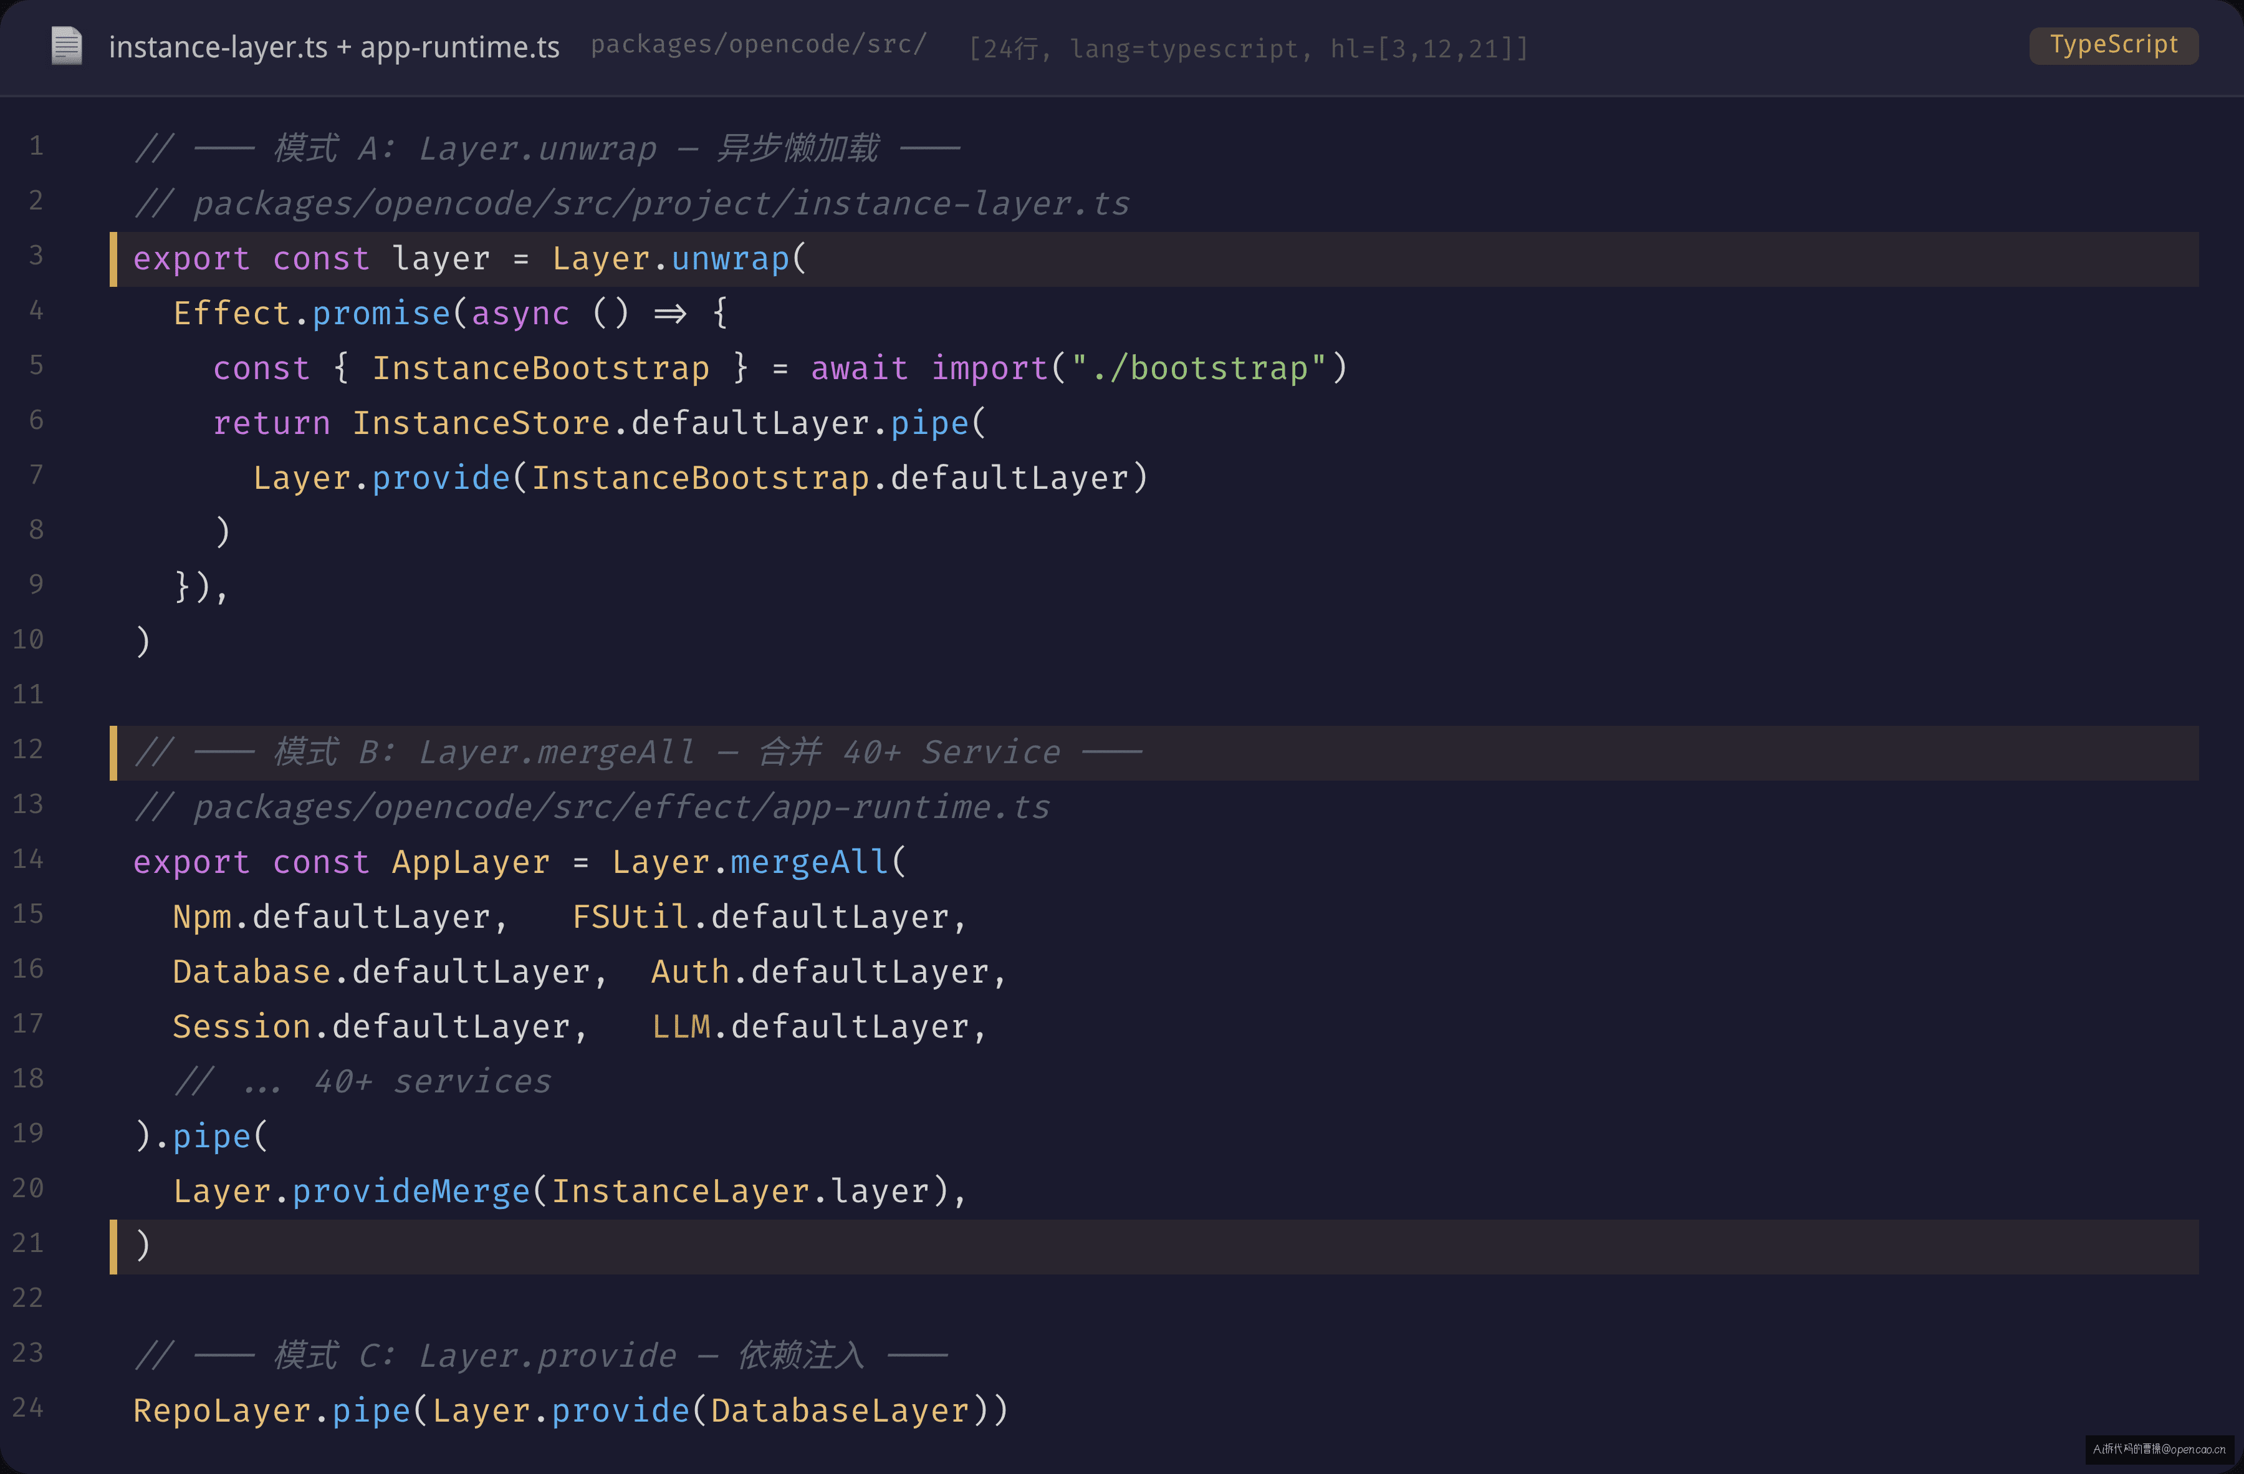Click the closing parenthesis on highlighted line 21
Viewport: 2244px width, 1474px height.
[142, 1246]
